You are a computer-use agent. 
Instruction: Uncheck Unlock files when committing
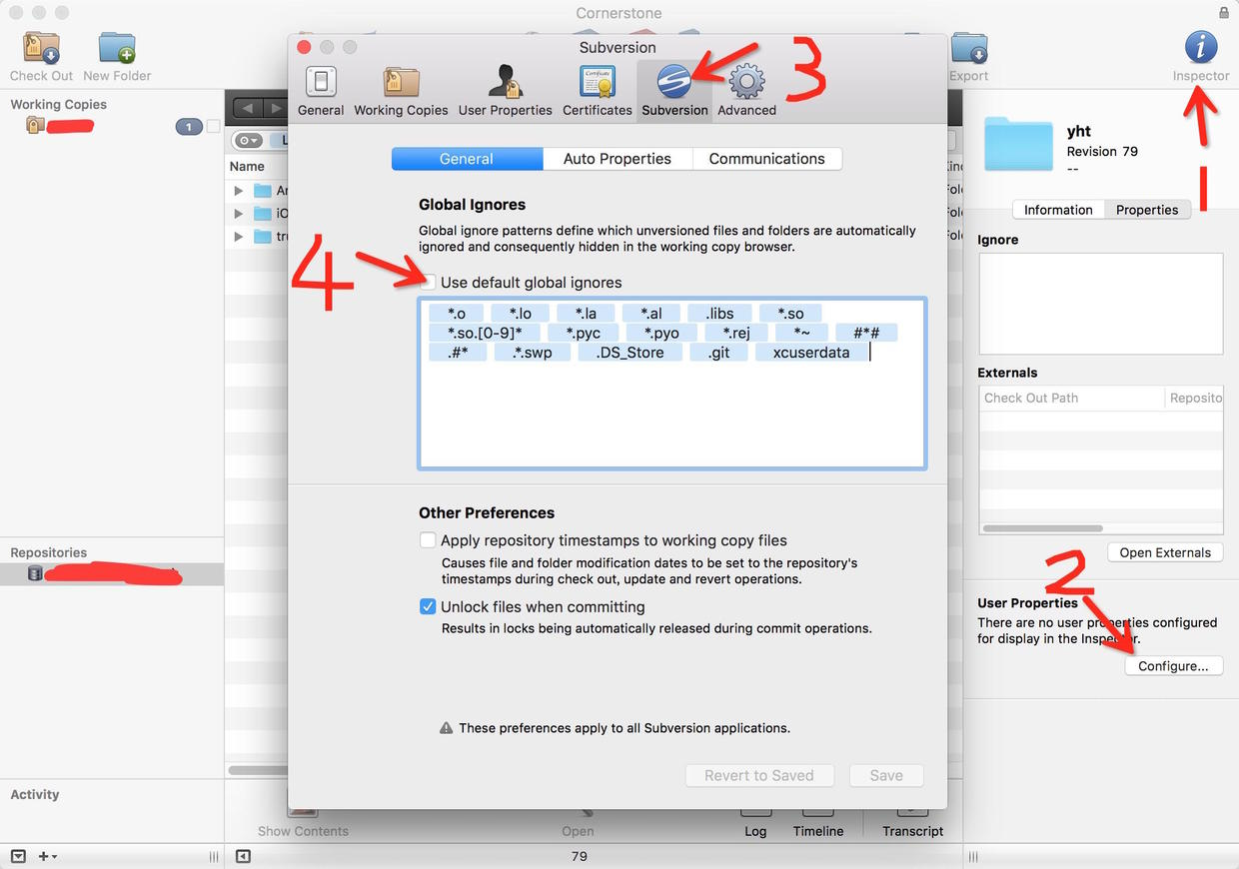428,606
